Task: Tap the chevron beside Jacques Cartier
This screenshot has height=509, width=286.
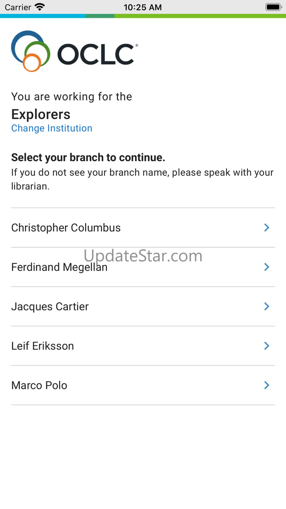Action: 267,306
